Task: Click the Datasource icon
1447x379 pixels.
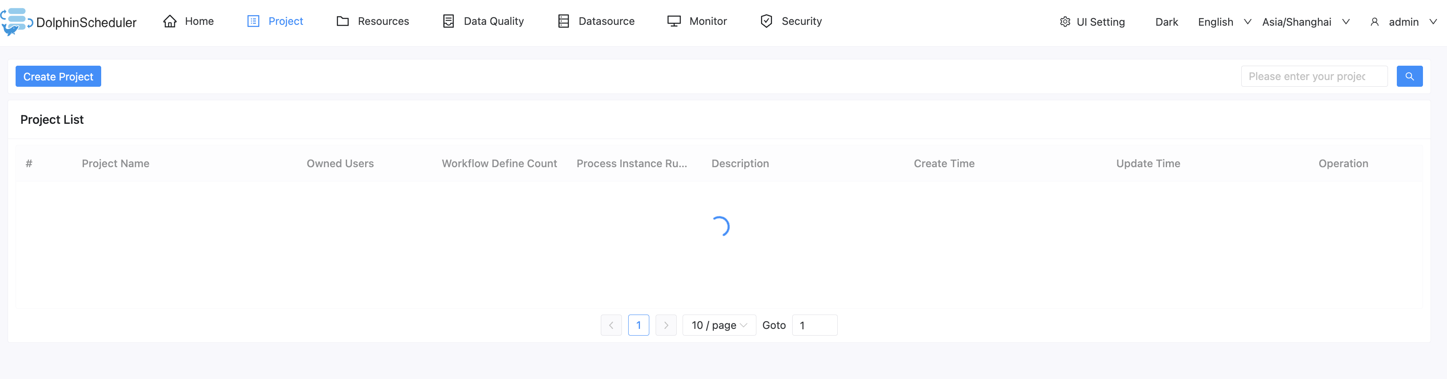Action: (x=562, y=21)
